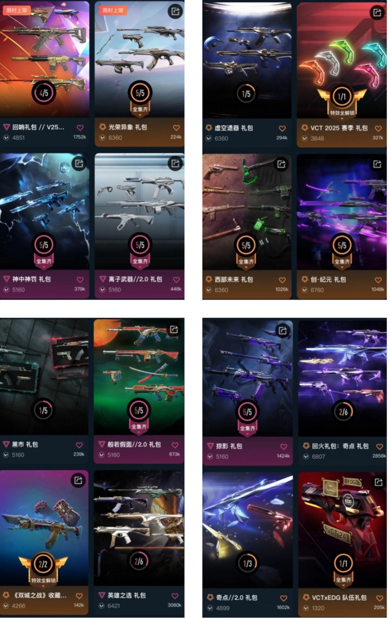The width and height of the screenshot is (390, 618).
Task: Click the 2/6 progress ring on 回火礼包：奇点
Action: [343, 411]
